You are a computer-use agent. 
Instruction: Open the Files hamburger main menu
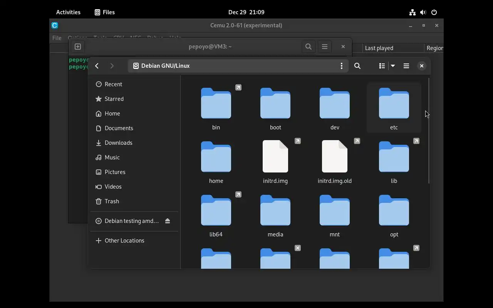pos(406,66)
